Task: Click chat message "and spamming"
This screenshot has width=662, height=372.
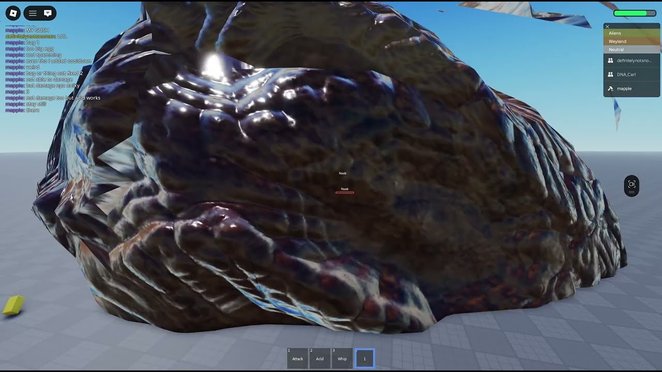Action: [x=43, y=55]
